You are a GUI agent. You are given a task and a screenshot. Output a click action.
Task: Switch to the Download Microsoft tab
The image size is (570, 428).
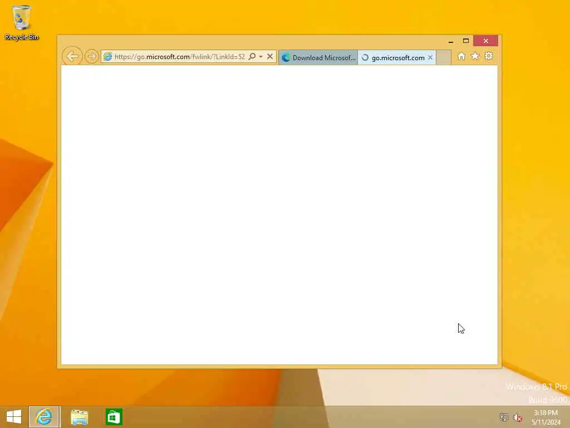click(318, 57)
